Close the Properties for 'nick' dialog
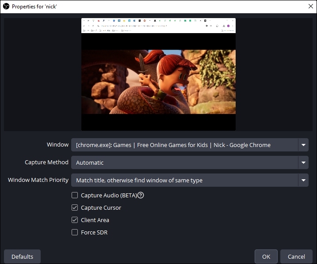 tap(311, 6)
